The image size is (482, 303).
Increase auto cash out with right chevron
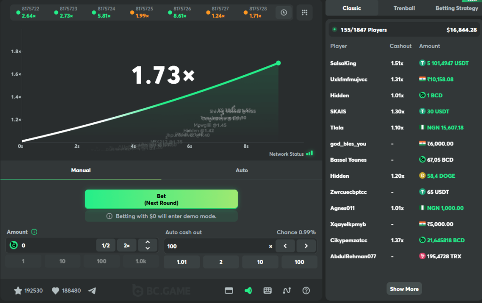tap(306, 246)
